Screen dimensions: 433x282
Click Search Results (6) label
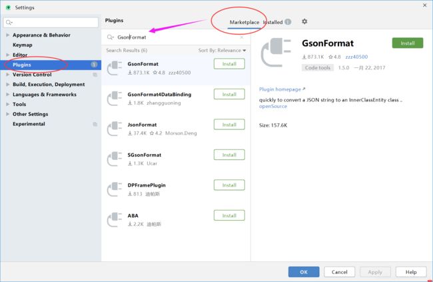[127, 50]
